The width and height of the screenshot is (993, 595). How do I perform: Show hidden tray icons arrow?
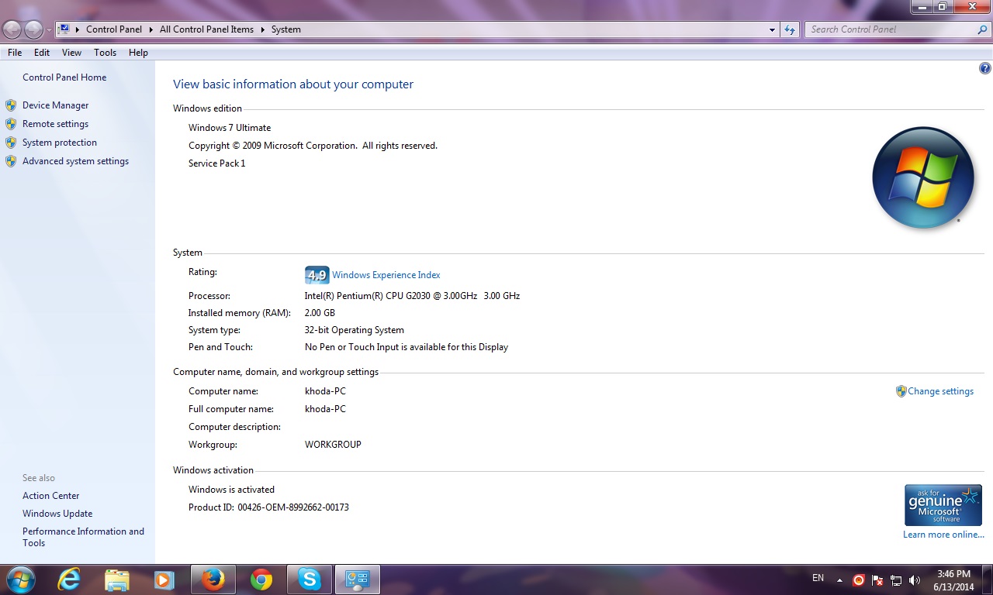pos(839,580)
